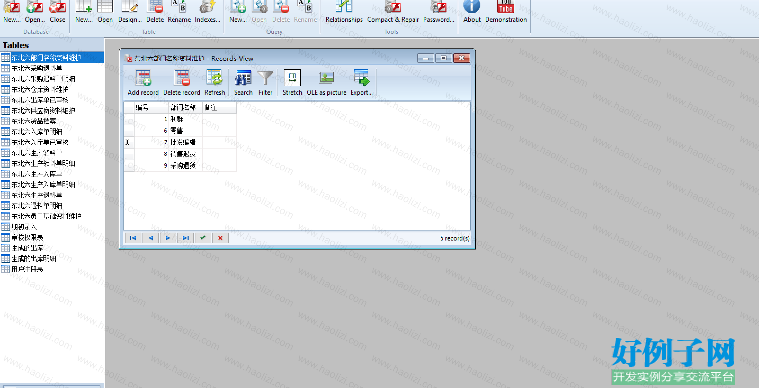Commit edits with the green checkmark
The image size is (759, 388).
203,238
